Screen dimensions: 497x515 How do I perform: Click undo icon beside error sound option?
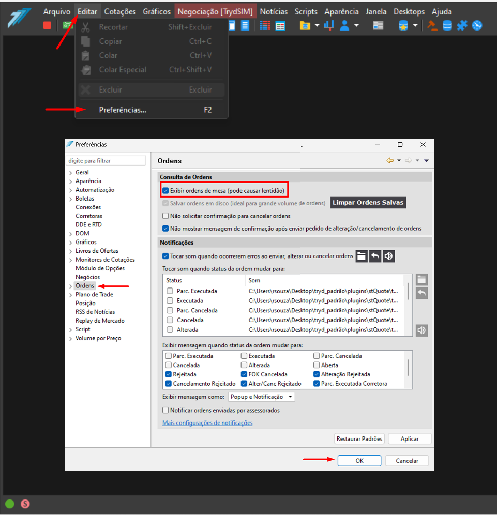coord(375,256)
